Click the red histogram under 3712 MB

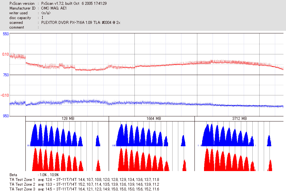238,160
